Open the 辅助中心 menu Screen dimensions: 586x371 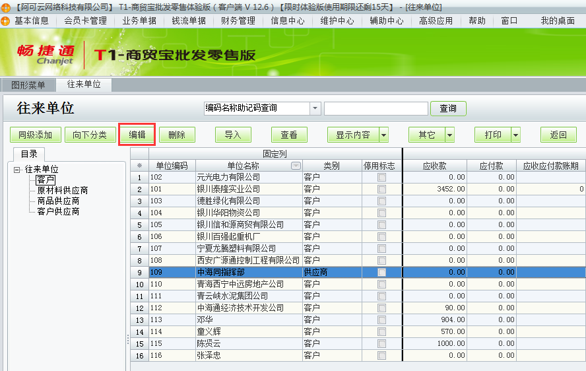click(387, 21)
